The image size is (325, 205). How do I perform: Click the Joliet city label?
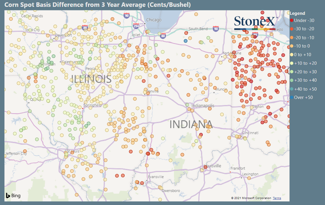click(x=136, y=35)
